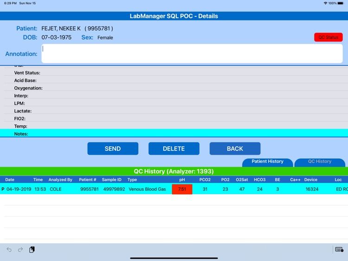This screenshot has width=348, height=261.
Task: Select the Interp row
Action: pos(174,96)
